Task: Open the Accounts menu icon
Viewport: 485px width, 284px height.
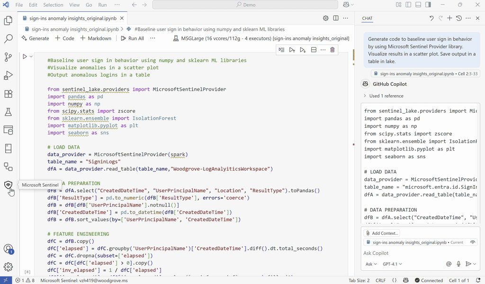Action: [9, 249]
